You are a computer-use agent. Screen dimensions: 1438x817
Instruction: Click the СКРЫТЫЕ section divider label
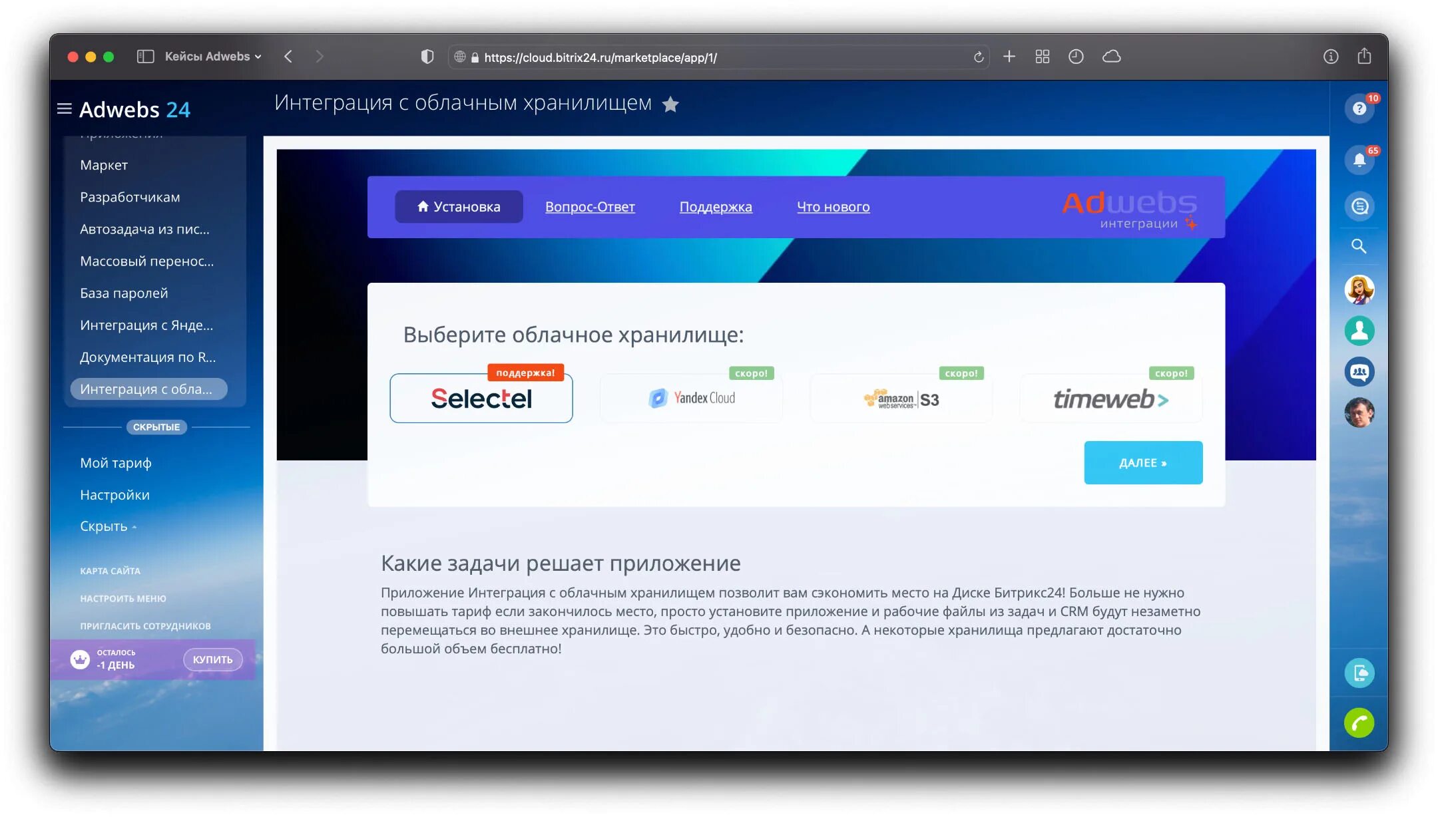pos(156,427)
